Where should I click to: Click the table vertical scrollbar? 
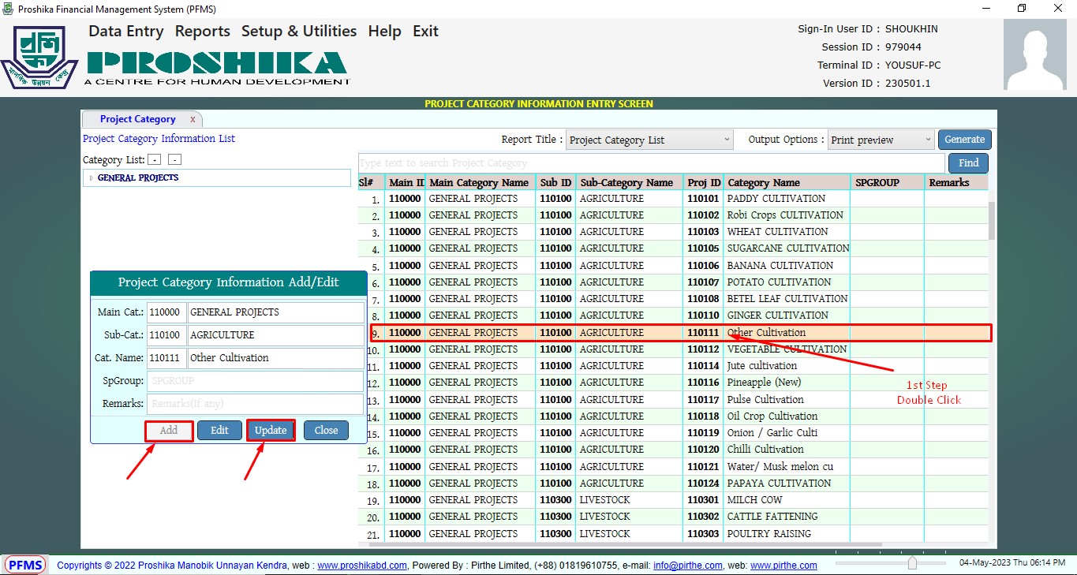pos(992,221)
